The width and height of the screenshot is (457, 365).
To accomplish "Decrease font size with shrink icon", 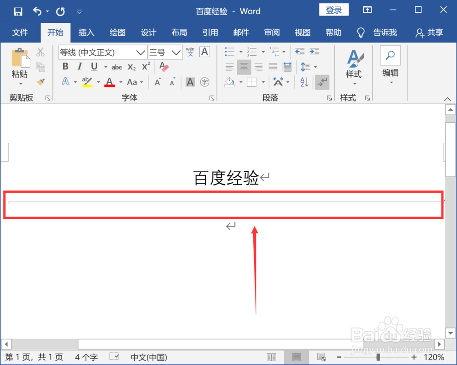I will tap(173, 82).
